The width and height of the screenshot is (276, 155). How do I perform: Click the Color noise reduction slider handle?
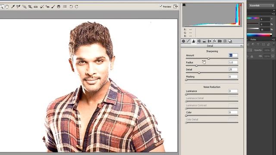[186, 115]
